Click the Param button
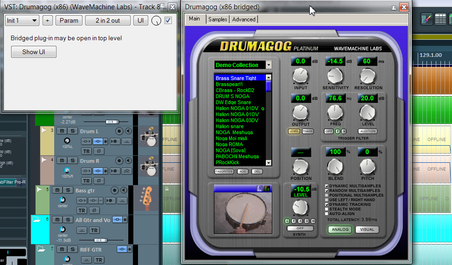 [x=69, y=20]
